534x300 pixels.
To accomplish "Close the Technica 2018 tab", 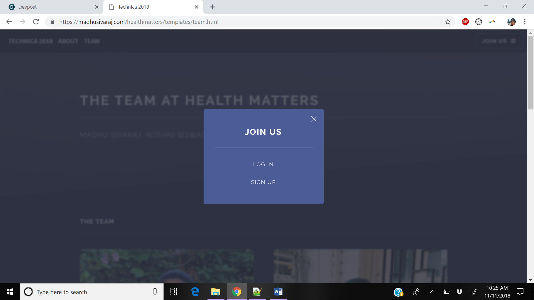I will [196, 7].
